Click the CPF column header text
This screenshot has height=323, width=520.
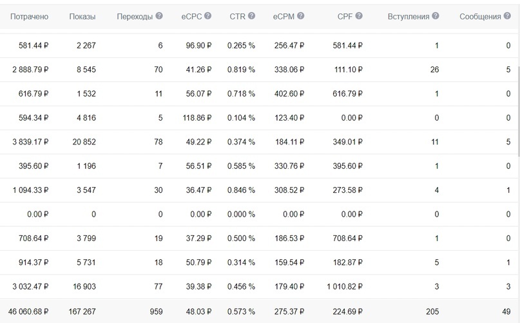tap(345, 17)
